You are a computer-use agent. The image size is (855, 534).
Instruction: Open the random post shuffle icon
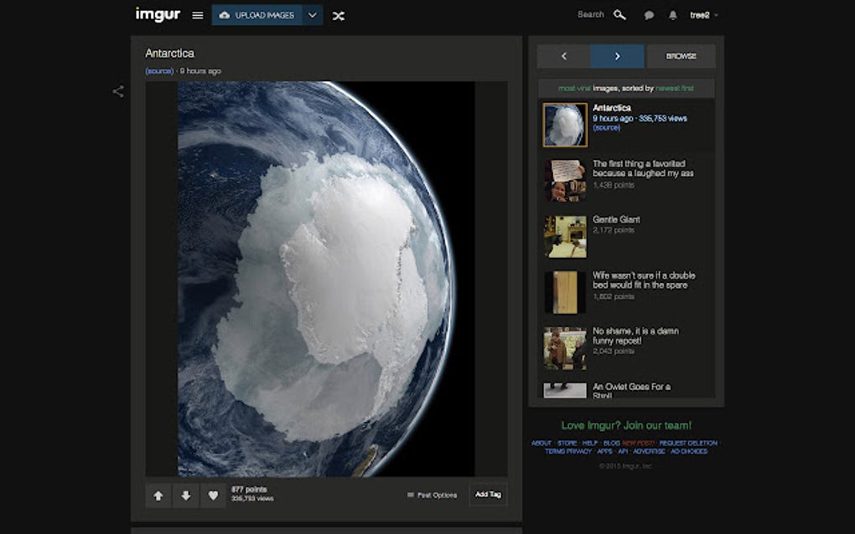[x=339, y=15]
